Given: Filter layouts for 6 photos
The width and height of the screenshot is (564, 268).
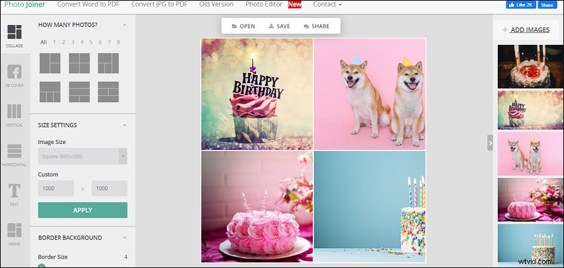Looking at the screenshot, I should 100,42.
